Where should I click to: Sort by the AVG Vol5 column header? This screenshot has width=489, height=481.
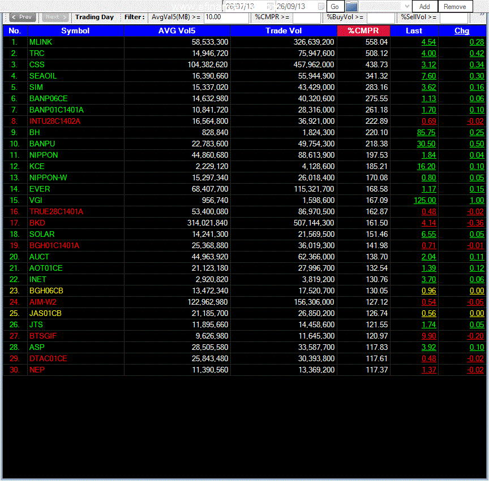177,31
